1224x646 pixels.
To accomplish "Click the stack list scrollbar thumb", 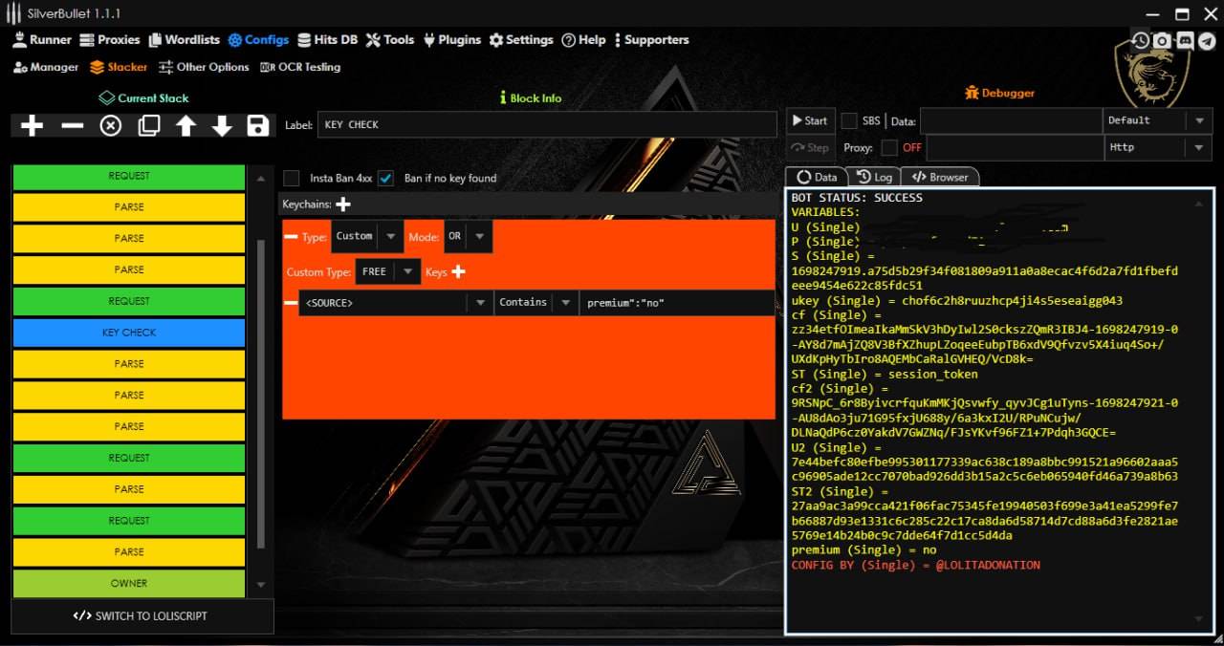I will (x=260, y=392).
